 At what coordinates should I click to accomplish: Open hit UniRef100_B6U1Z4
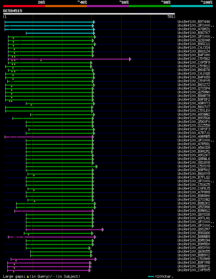click(x=194, y=51)
